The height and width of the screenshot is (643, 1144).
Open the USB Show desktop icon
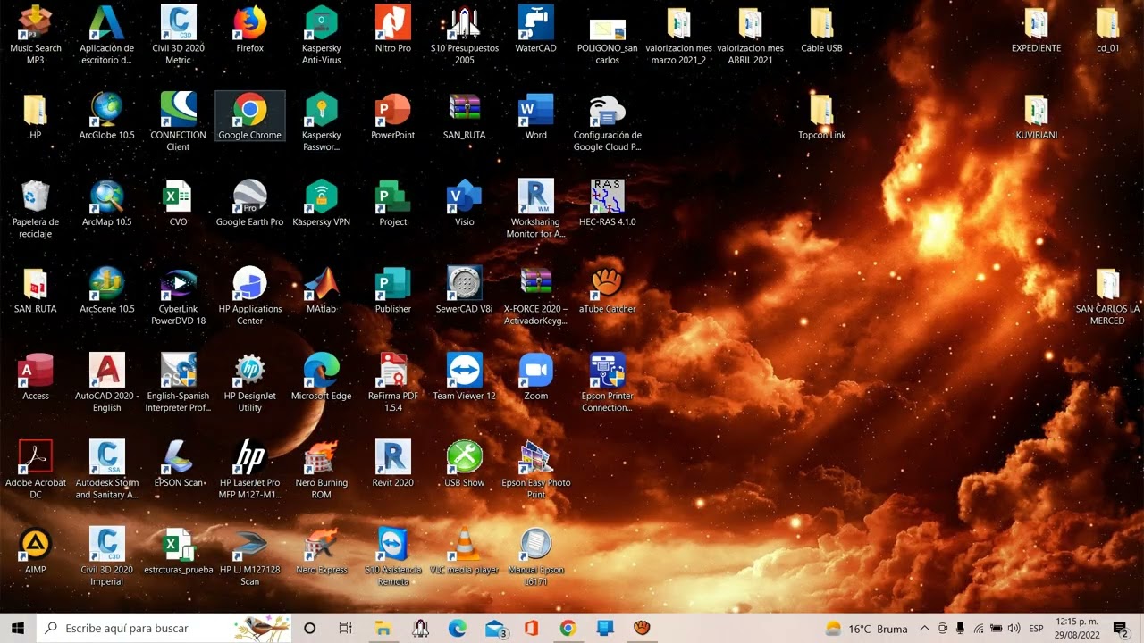(x=465, y=463)
